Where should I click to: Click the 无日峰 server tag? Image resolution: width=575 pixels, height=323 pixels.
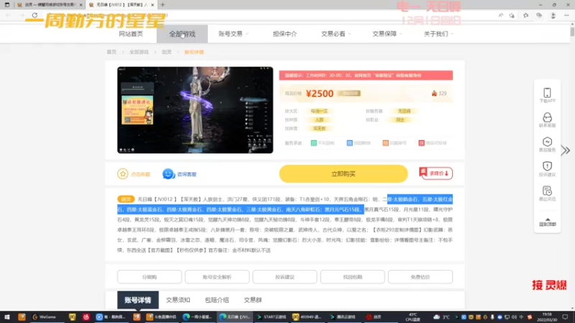point(404,111)
